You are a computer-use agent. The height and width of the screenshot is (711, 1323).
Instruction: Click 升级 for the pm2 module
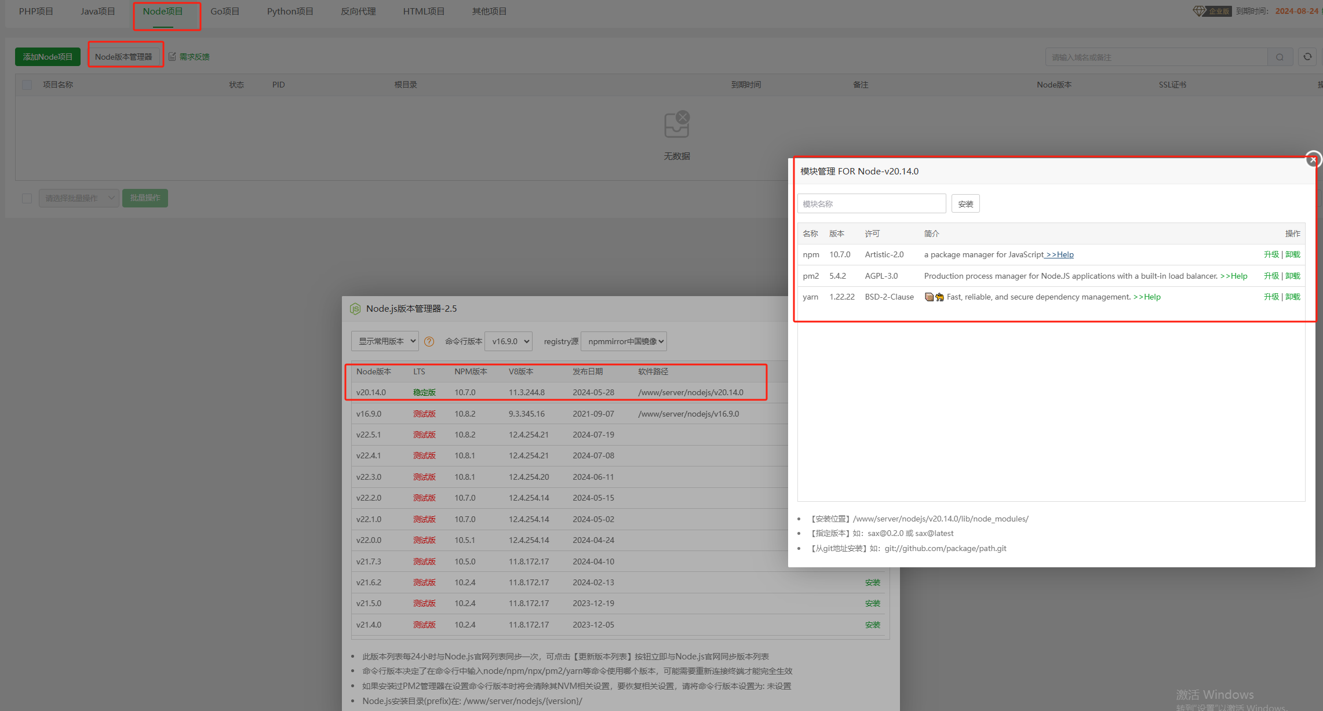[1271, 276]
